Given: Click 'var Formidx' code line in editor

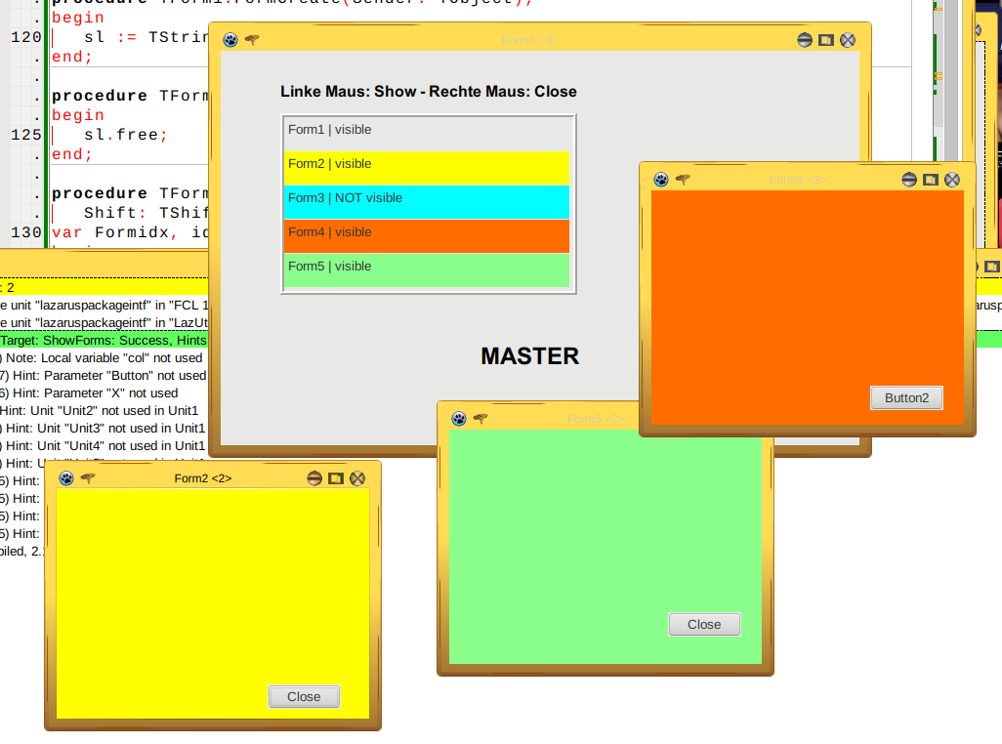Looking at the screenshot, I should 130,232.
